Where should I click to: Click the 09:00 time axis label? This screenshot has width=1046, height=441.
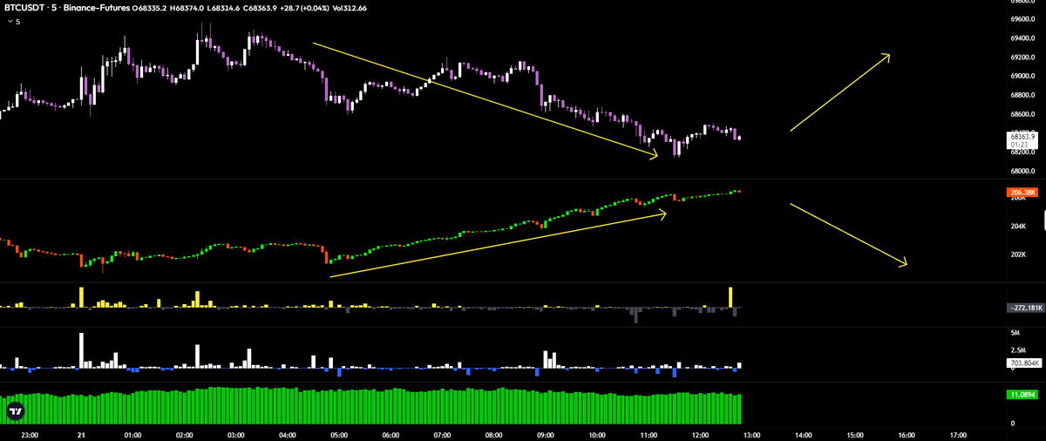tap(546, 433)
